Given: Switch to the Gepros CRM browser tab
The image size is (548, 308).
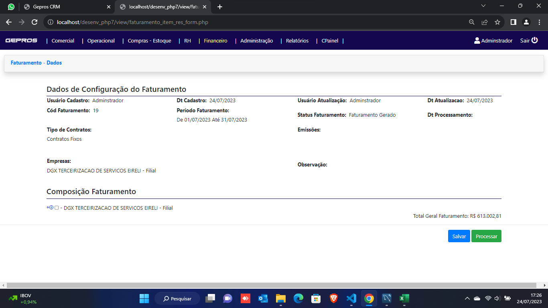Looking at the screenshot, I should [64, 7].
